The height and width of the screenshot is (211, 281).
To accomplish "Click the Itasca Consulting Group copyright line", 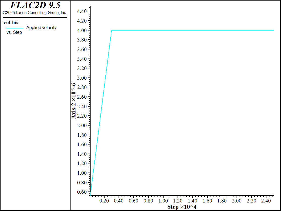I will 35,13.
